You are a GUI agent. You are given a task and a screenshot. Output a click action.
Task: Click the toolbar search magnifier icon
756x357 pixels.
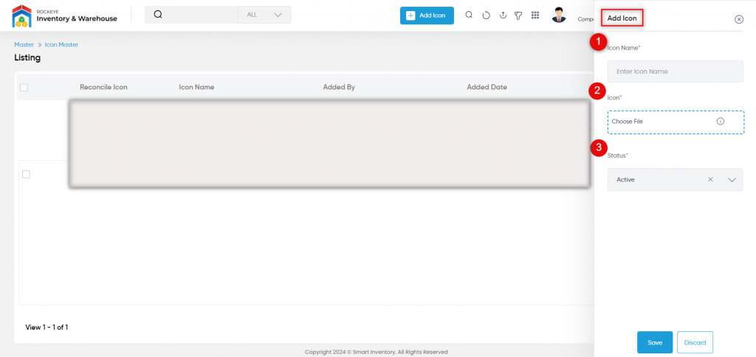click(469, 15)
